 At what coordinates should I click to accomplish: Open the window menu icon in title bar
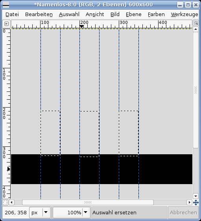6,5
